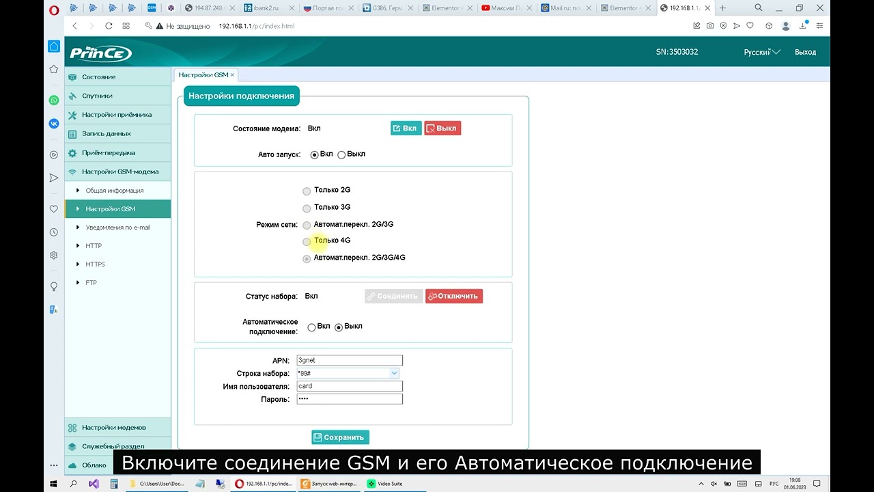Open Visual Studio from taskbar

[x=94, y=484]
